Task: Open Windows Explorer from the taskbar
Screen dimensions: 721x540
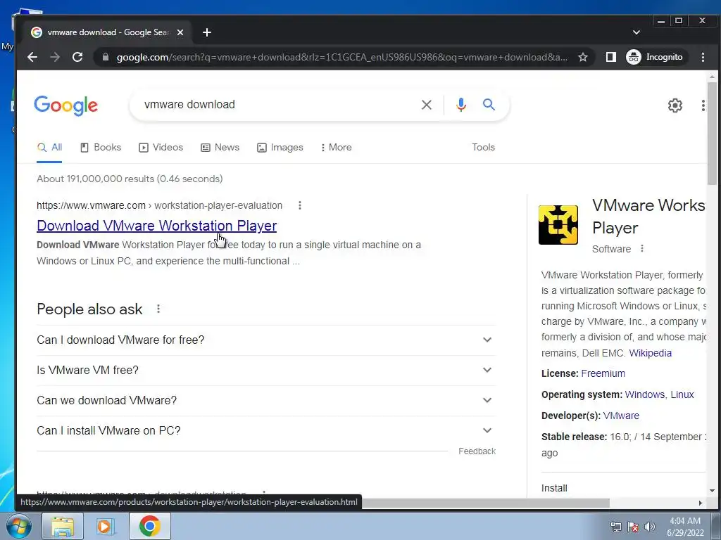Action: click(63, 526)
